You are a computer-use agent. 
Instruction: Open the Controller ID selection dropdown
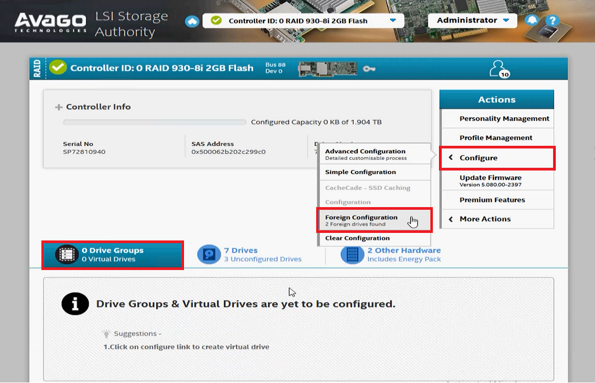(x=392, y=21)
